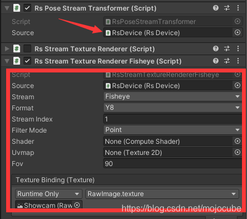Image resolution: width=247 pixels, height=219 pixels.
Task: Click Rs Pose Stream Transformer script icon
Action: click(17, 8)
